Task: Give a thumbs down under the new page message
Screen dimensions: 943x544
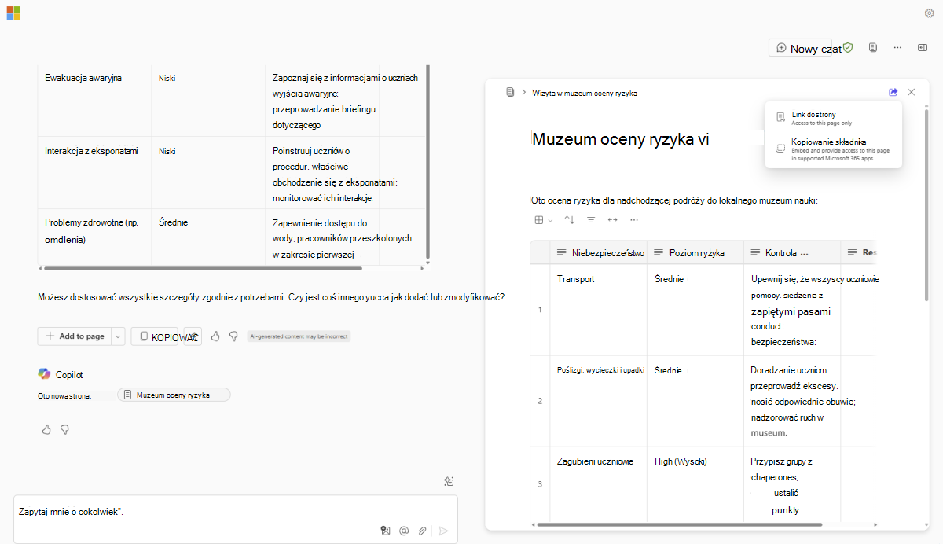Action: click(x=64, y=429)
